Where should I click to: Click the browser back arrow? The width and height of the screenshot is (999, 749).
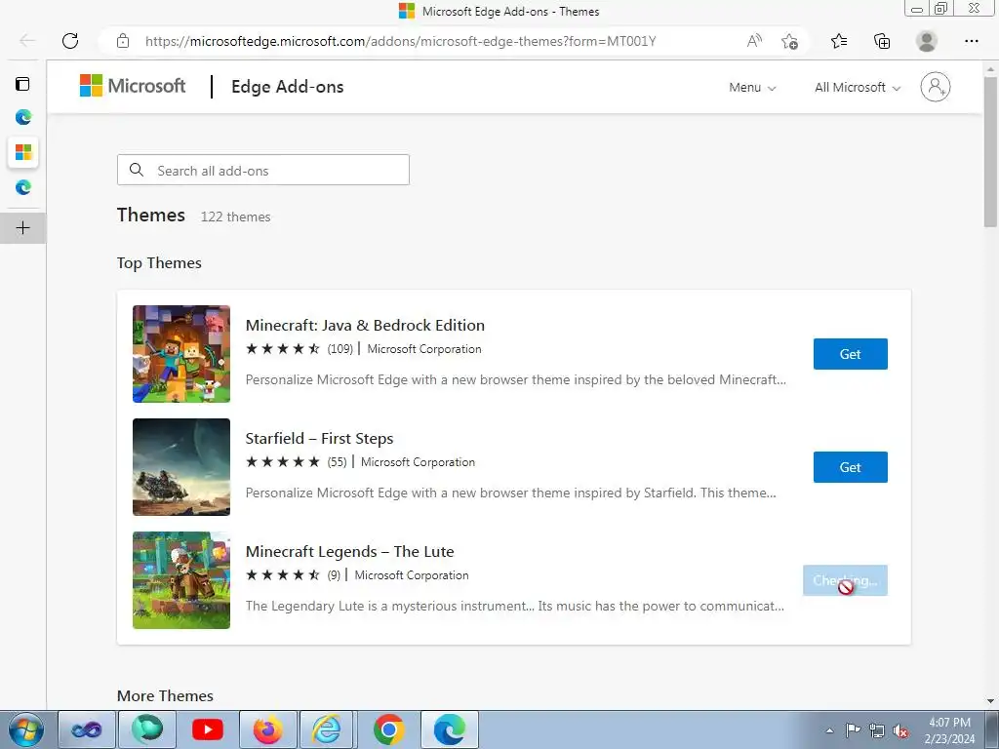coord(26,41)
